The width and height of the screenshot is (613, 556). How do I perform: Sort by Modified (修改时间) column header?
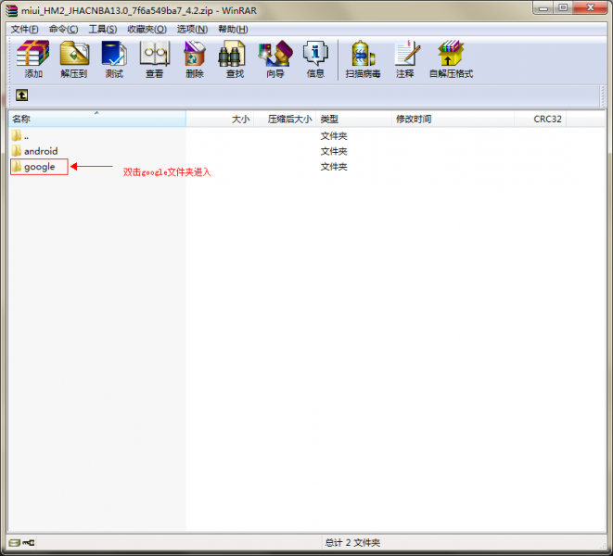(x=453, y=119)
